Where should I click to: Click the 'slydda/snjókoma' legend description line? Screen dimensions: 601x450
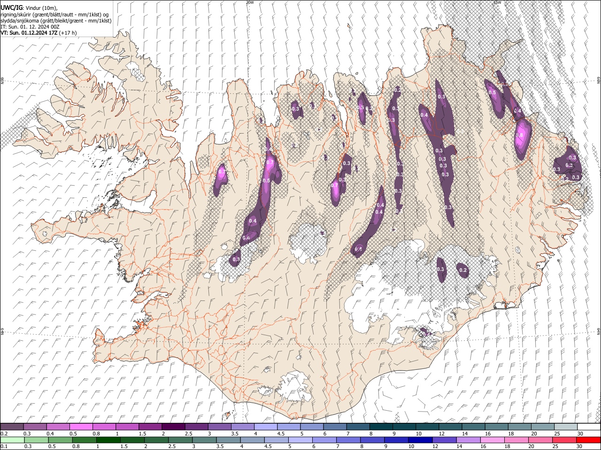pos(56,21)
